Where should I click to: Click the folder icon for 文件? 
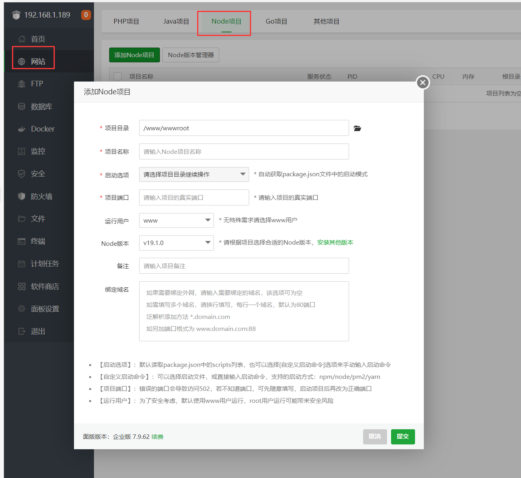point(22,219)
